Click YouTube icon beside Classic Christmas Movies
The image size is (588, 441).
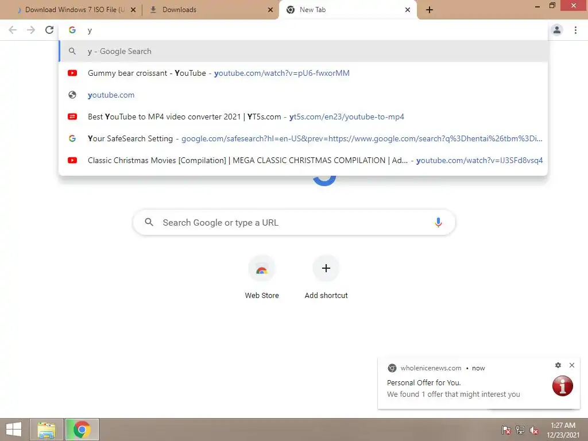coord(72,160)
